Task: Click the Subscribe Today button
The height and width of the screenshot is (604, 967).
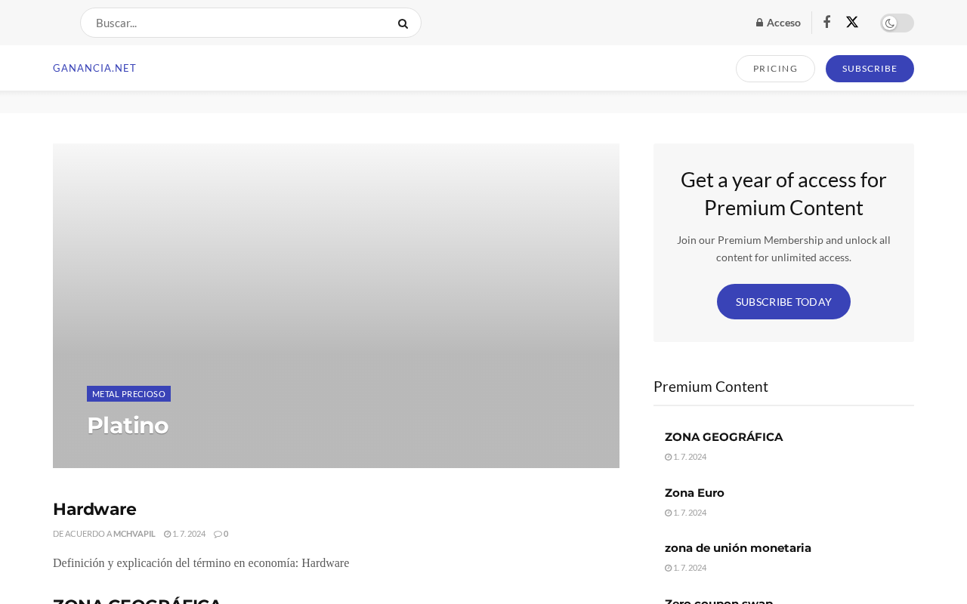Action: pyautogui.click(x=783, y=301)
